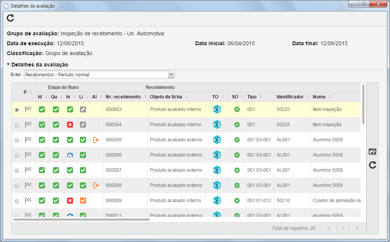Click the green badge icon in row 000008
The width and height of the screenshot is (390, 242).
(x=237, y=185)
